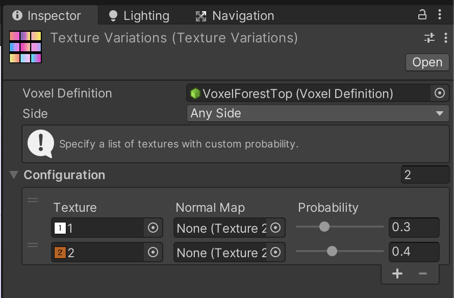Viewport: 454px width, 298px height.
Task: Click the preset selector sliders icon
Action: click(429, 38)
